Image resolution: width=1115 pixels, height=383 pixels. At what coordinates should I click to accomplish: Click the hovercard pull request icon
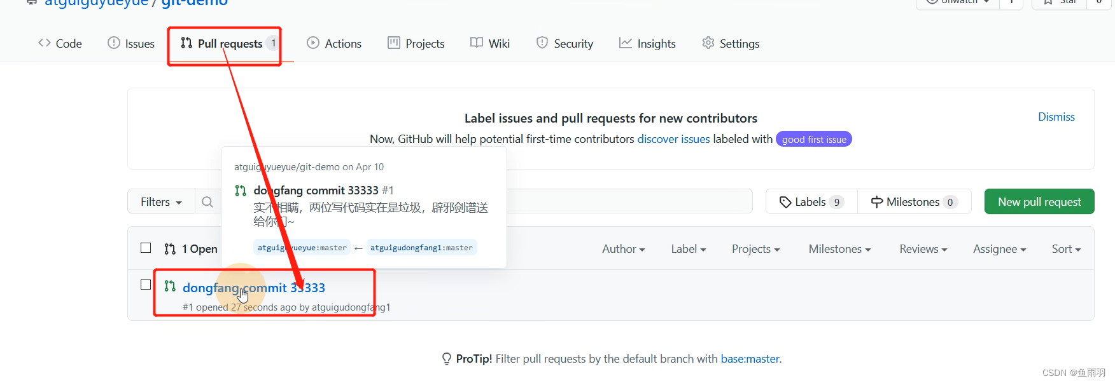point(241,191)
